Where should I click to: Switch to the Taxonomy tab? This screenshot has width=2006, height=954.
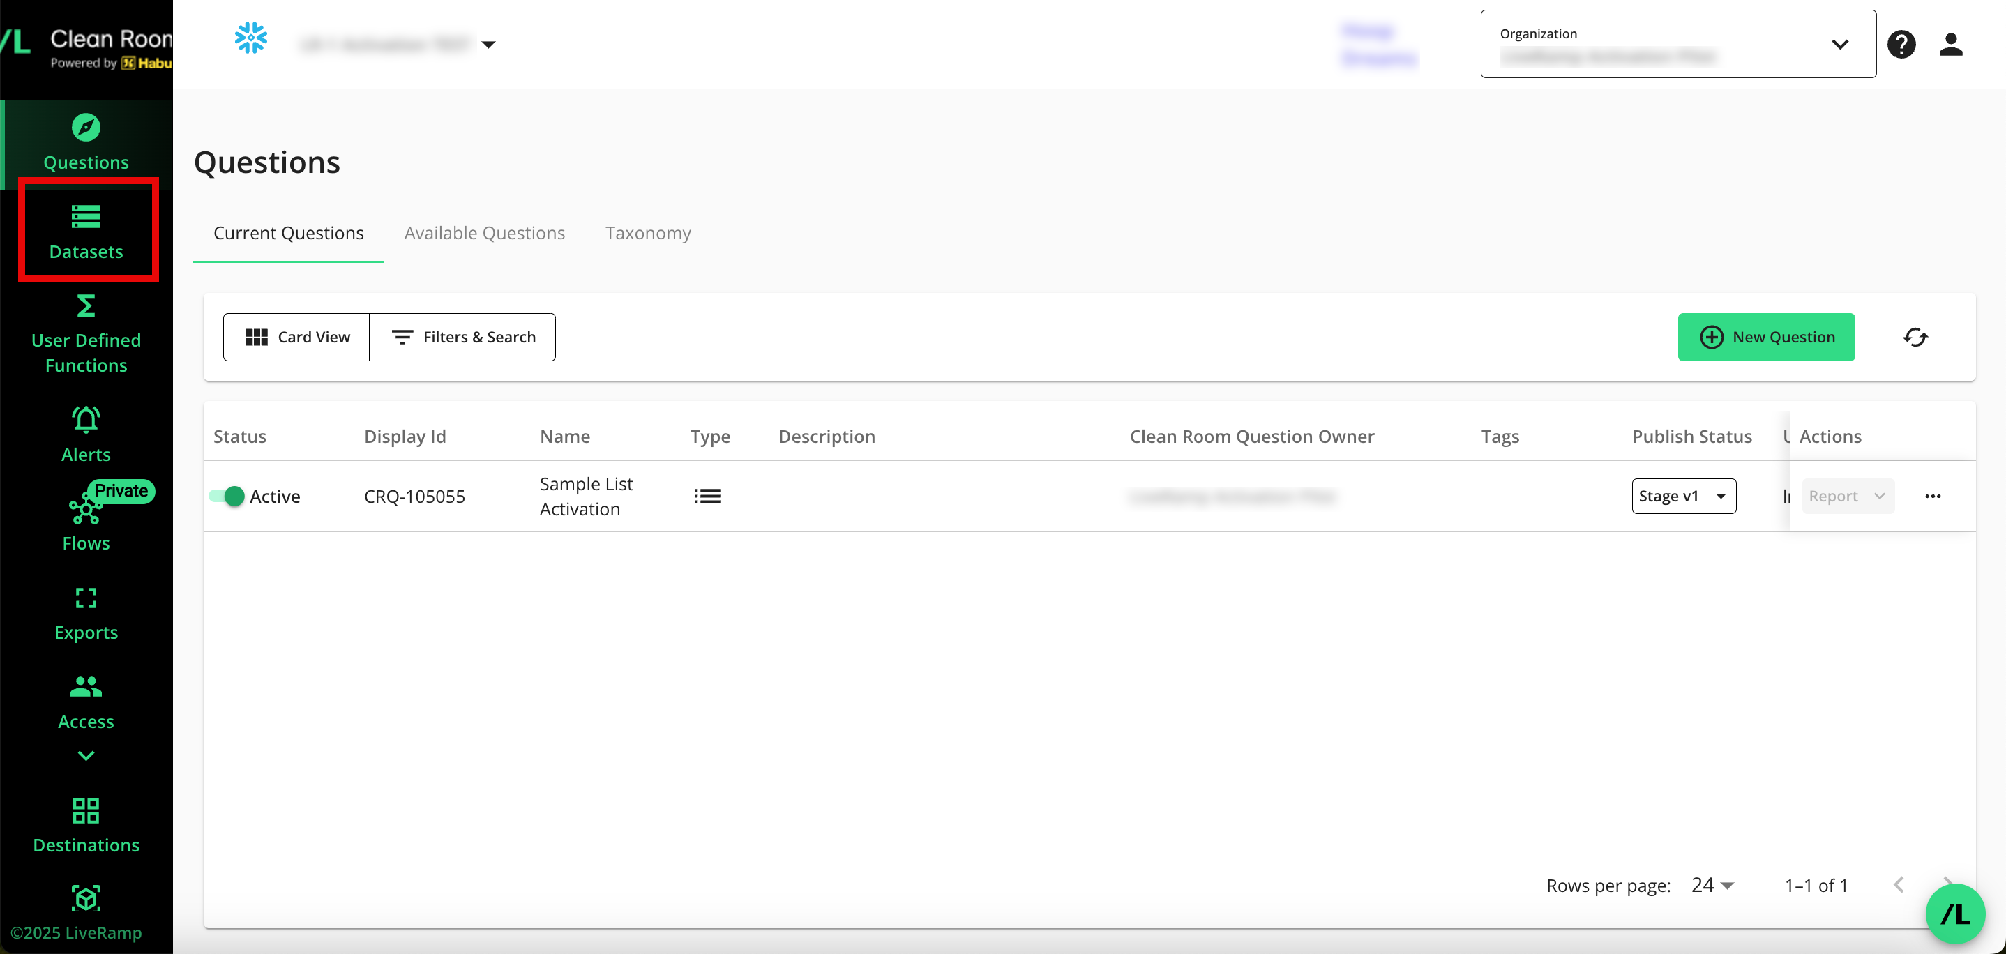click(x=648, y=233)
